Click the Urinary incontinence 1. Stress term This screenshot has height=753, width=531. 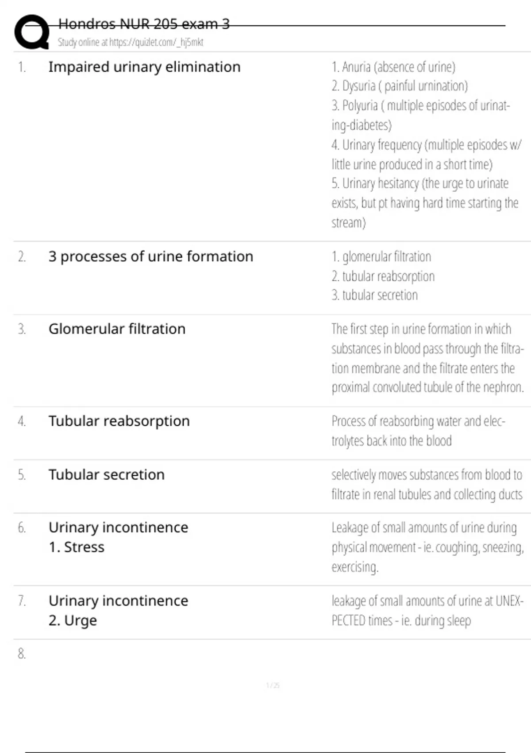[118, 537]
